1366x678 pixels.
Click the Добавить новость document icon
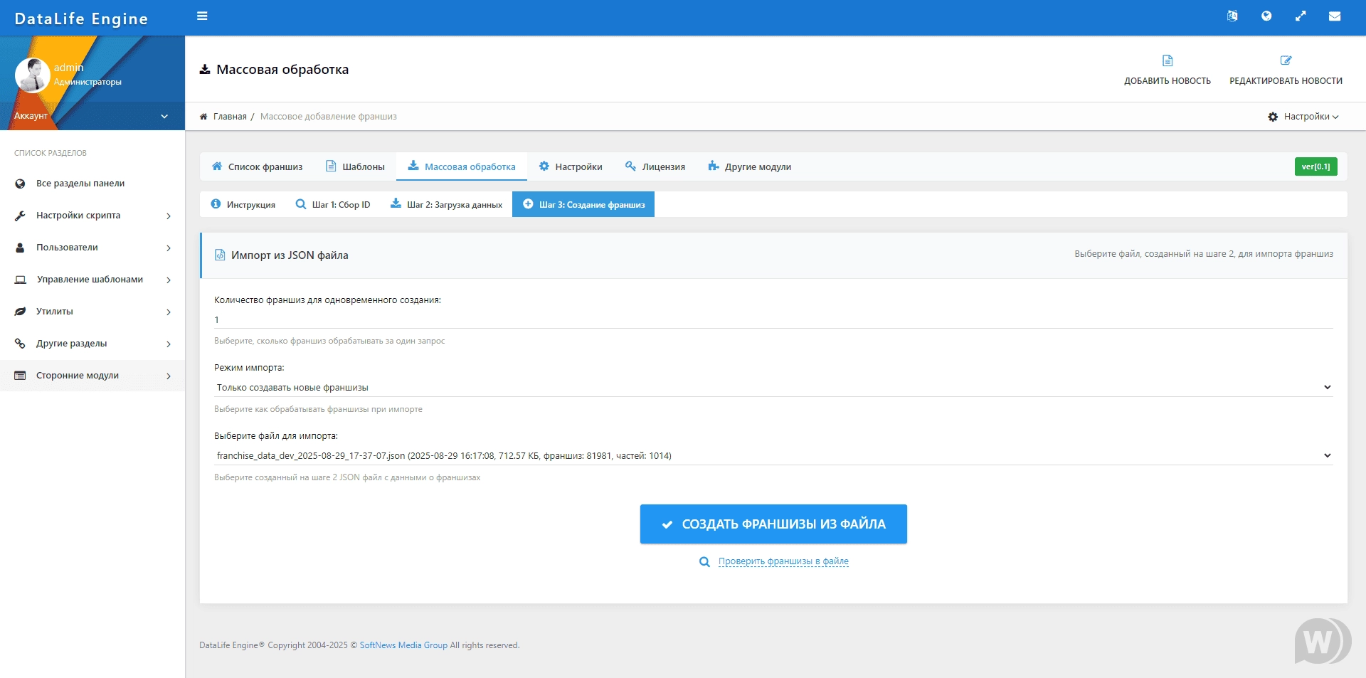pyautogui.click(x=1168, y=61)
